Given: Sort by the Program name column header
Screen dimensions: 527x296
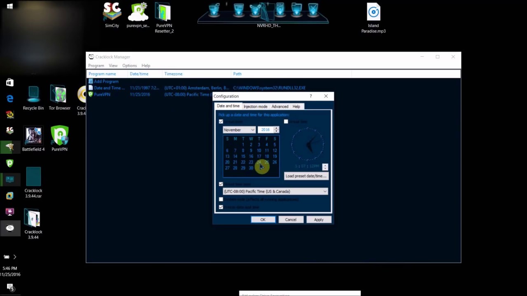Looking at the screenshot, I should tap(107, 74).
